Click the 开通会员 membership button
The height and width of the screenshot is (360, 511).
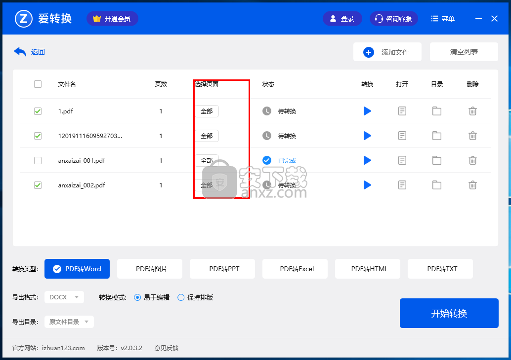(x=113, y=19)
